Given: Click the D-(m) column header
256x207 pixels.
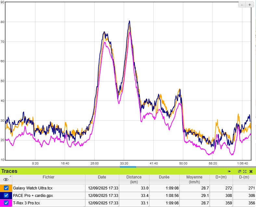Looking at the screenshot, I should point(244,177).
